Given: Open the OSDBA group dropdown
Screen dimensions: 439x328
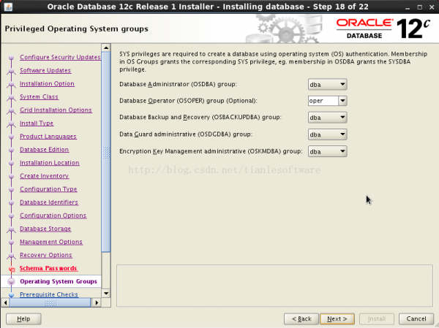Looking at the screenshot, I should 327,85.
